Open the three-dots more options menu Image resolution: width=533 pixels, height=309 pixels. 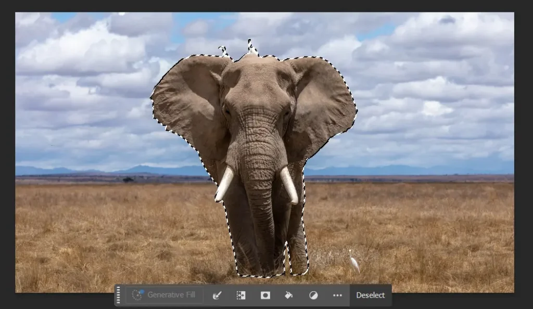pos(337,295)
